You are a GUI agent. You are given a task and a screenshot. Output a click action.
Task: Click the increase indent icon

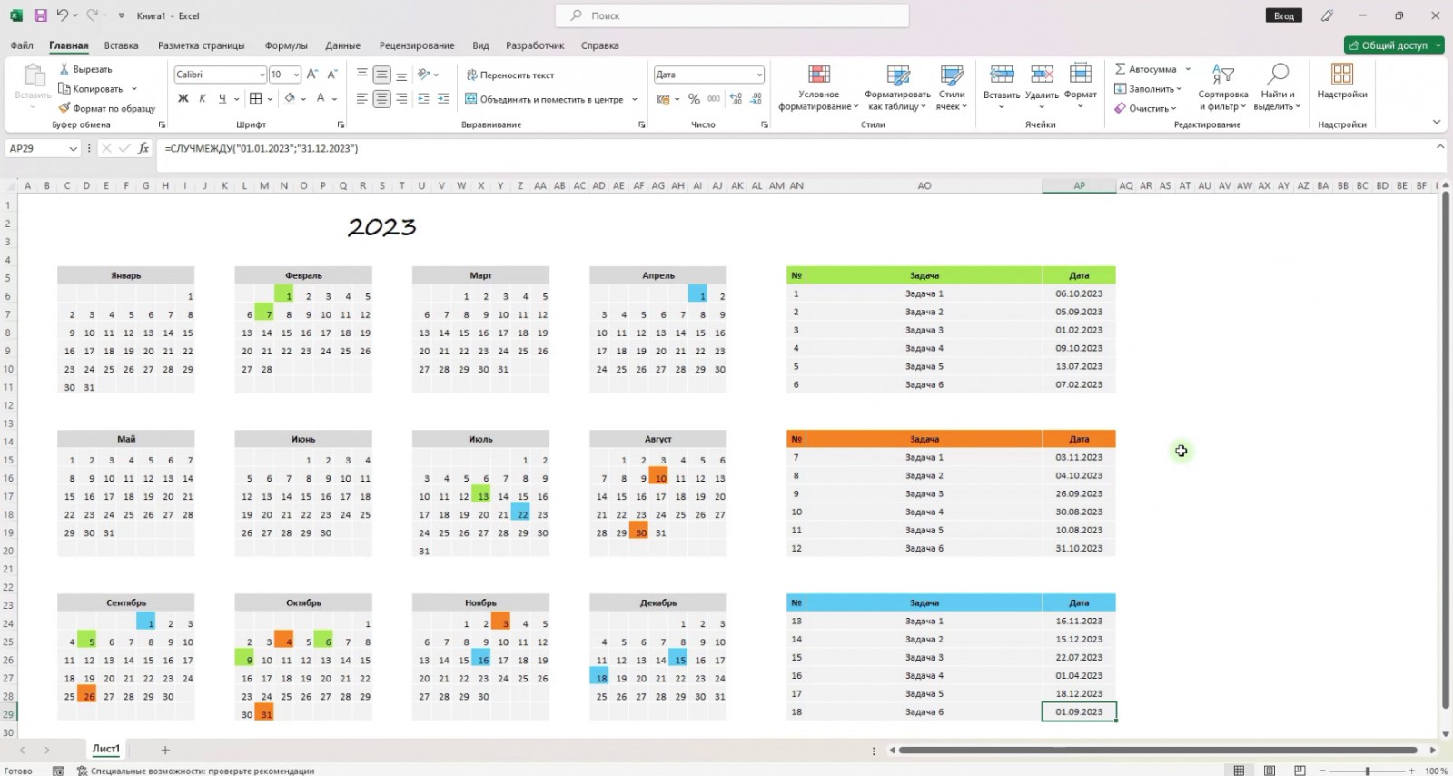(x=443, y=99)
